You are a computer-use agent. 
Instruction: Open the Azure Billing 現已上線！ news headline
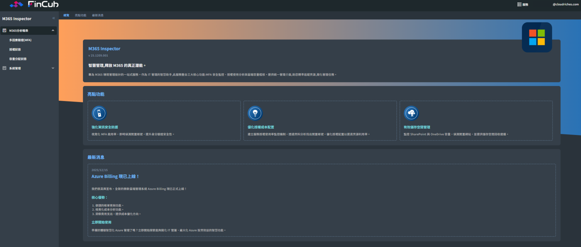tap(115, 176)
